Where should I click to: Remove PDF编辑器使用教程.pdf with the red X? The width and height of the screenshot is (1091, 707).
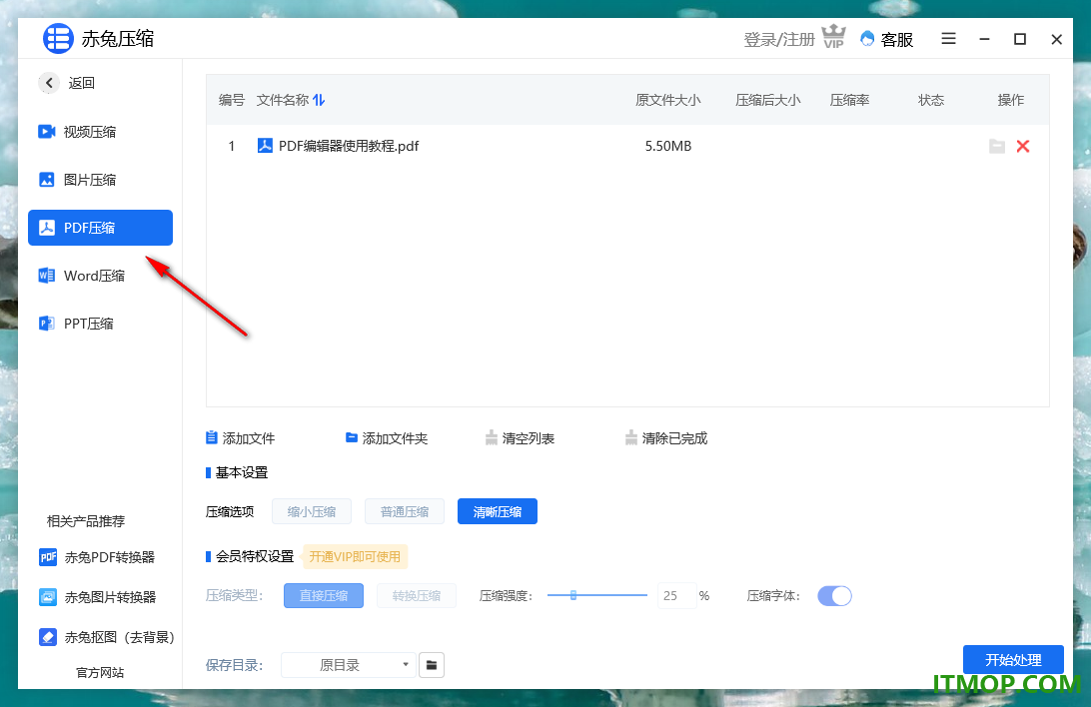[1023, 146]
